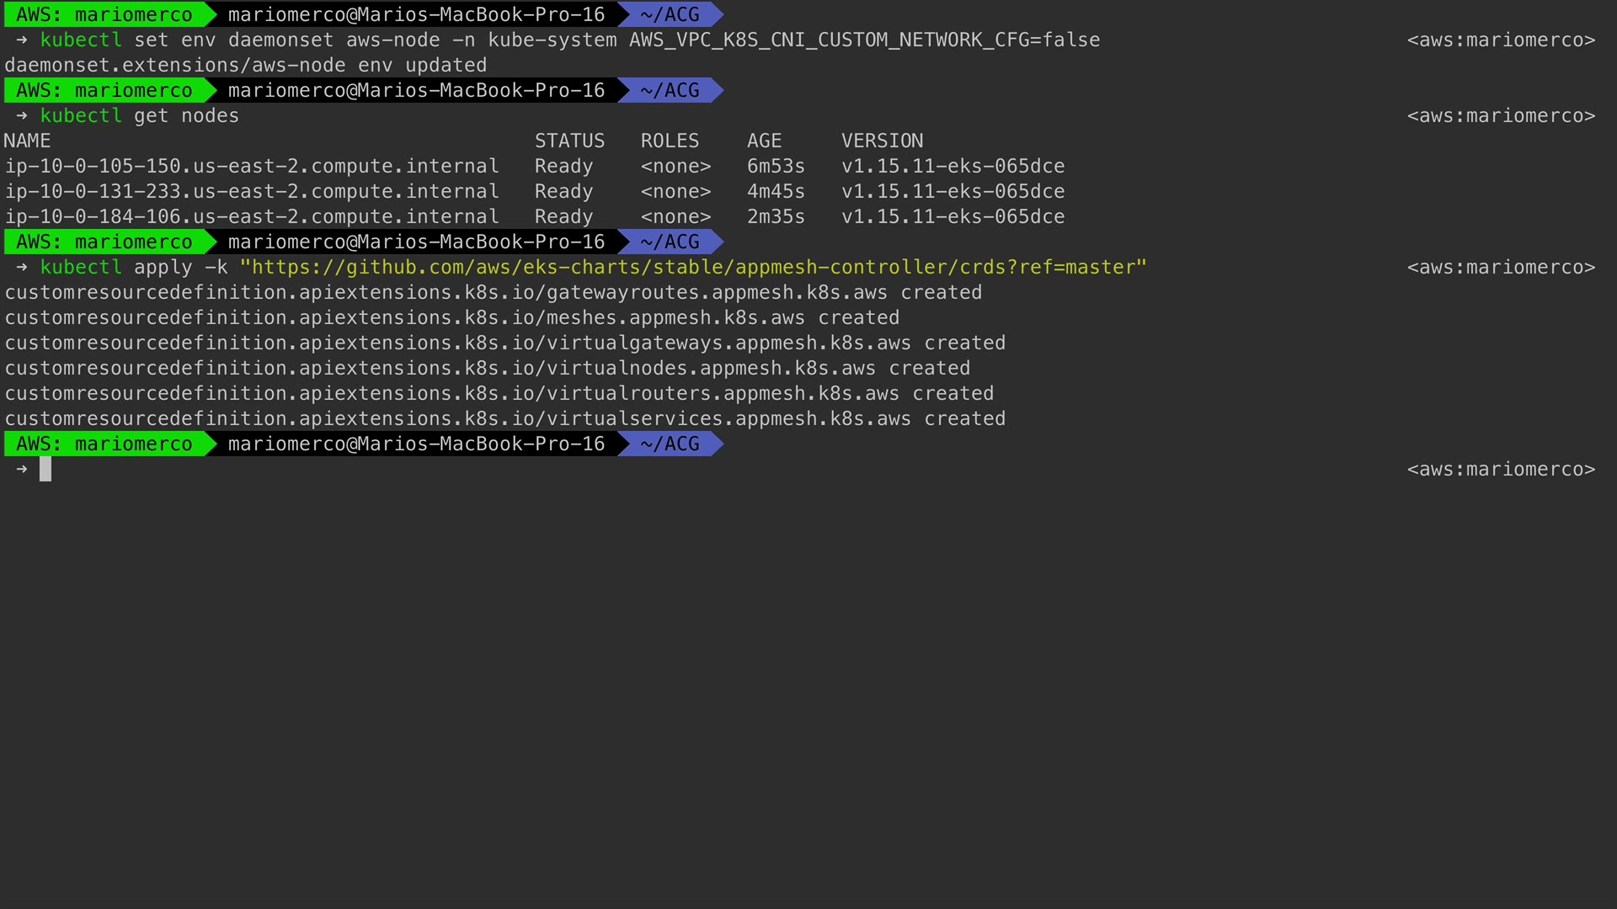Click the v1.15.11-eks-065dce version of the first node
Screen dimensions: 1617x909
[x=953, y=167]
